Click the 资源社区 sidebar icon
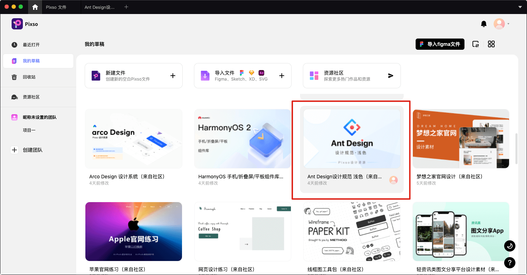The image size is (527, 275). [14, 97]
